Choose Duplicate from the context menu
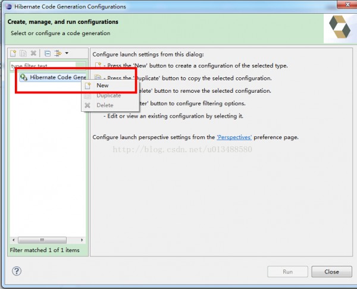 pos(110,96)
